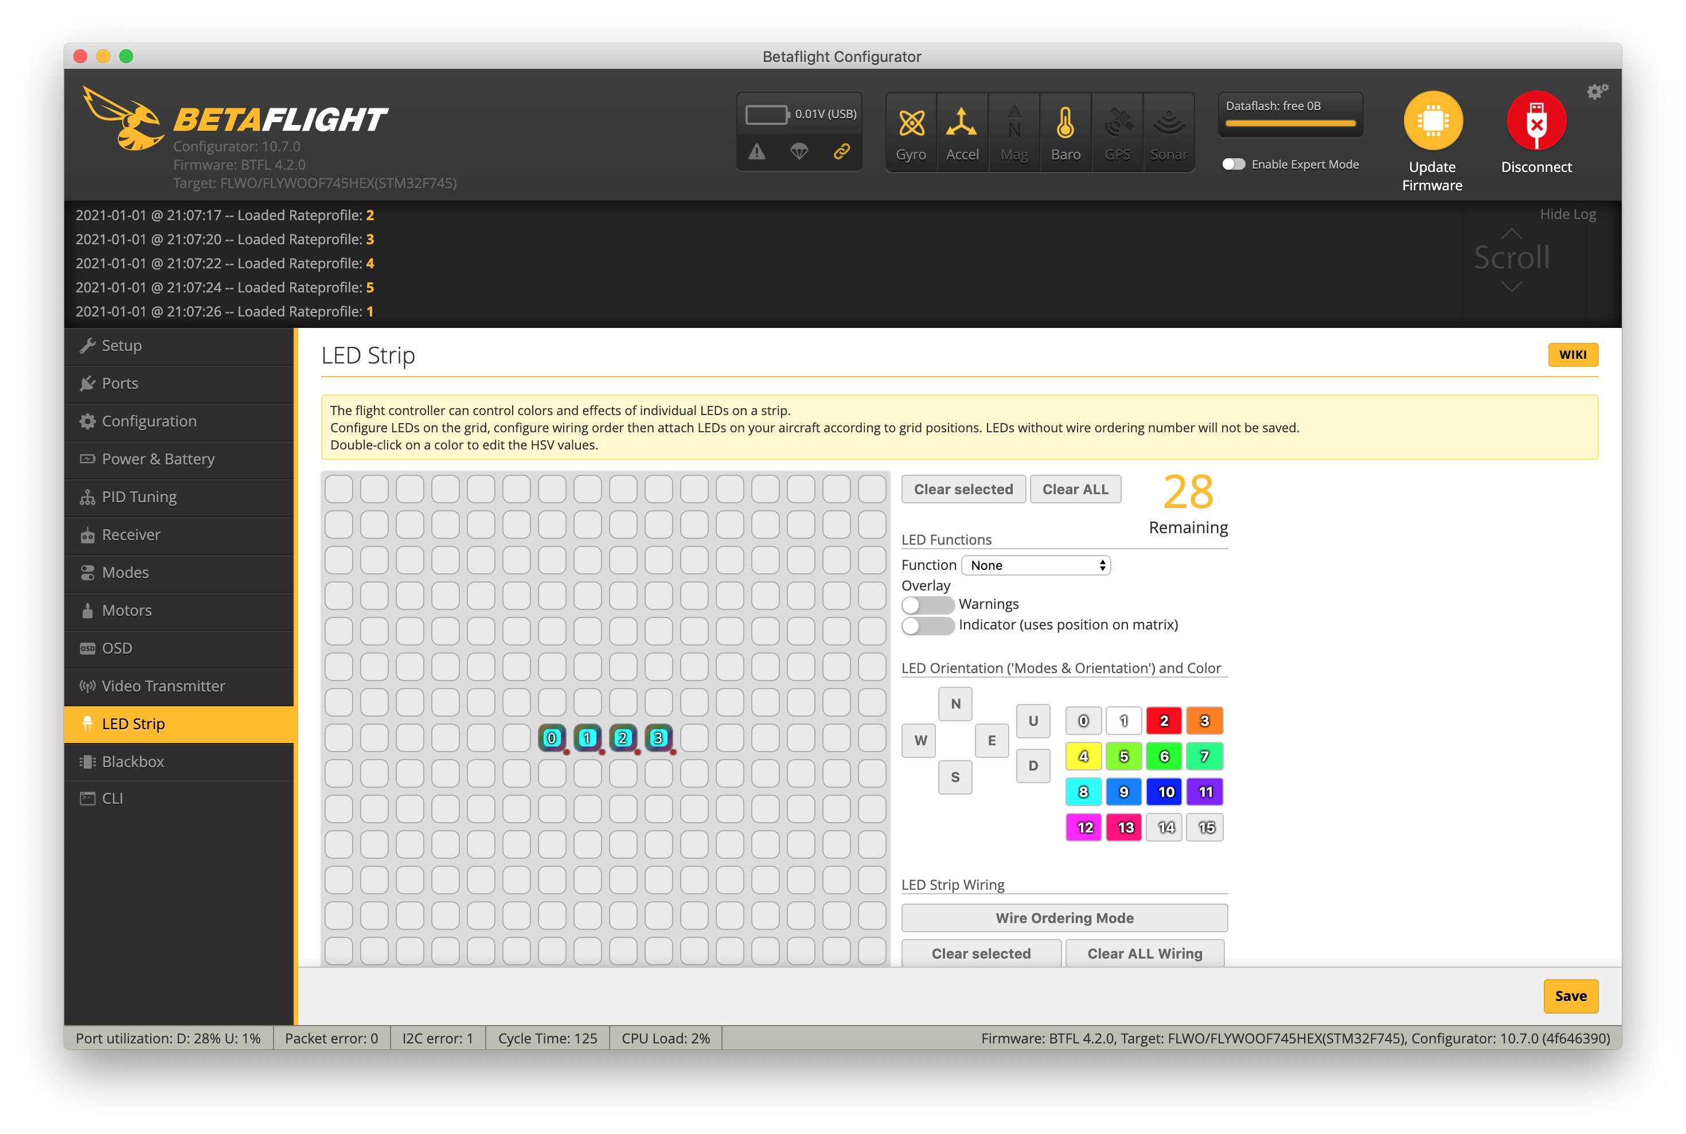
Task: Open the Modes tab
Action: click(x=179, y=573)
